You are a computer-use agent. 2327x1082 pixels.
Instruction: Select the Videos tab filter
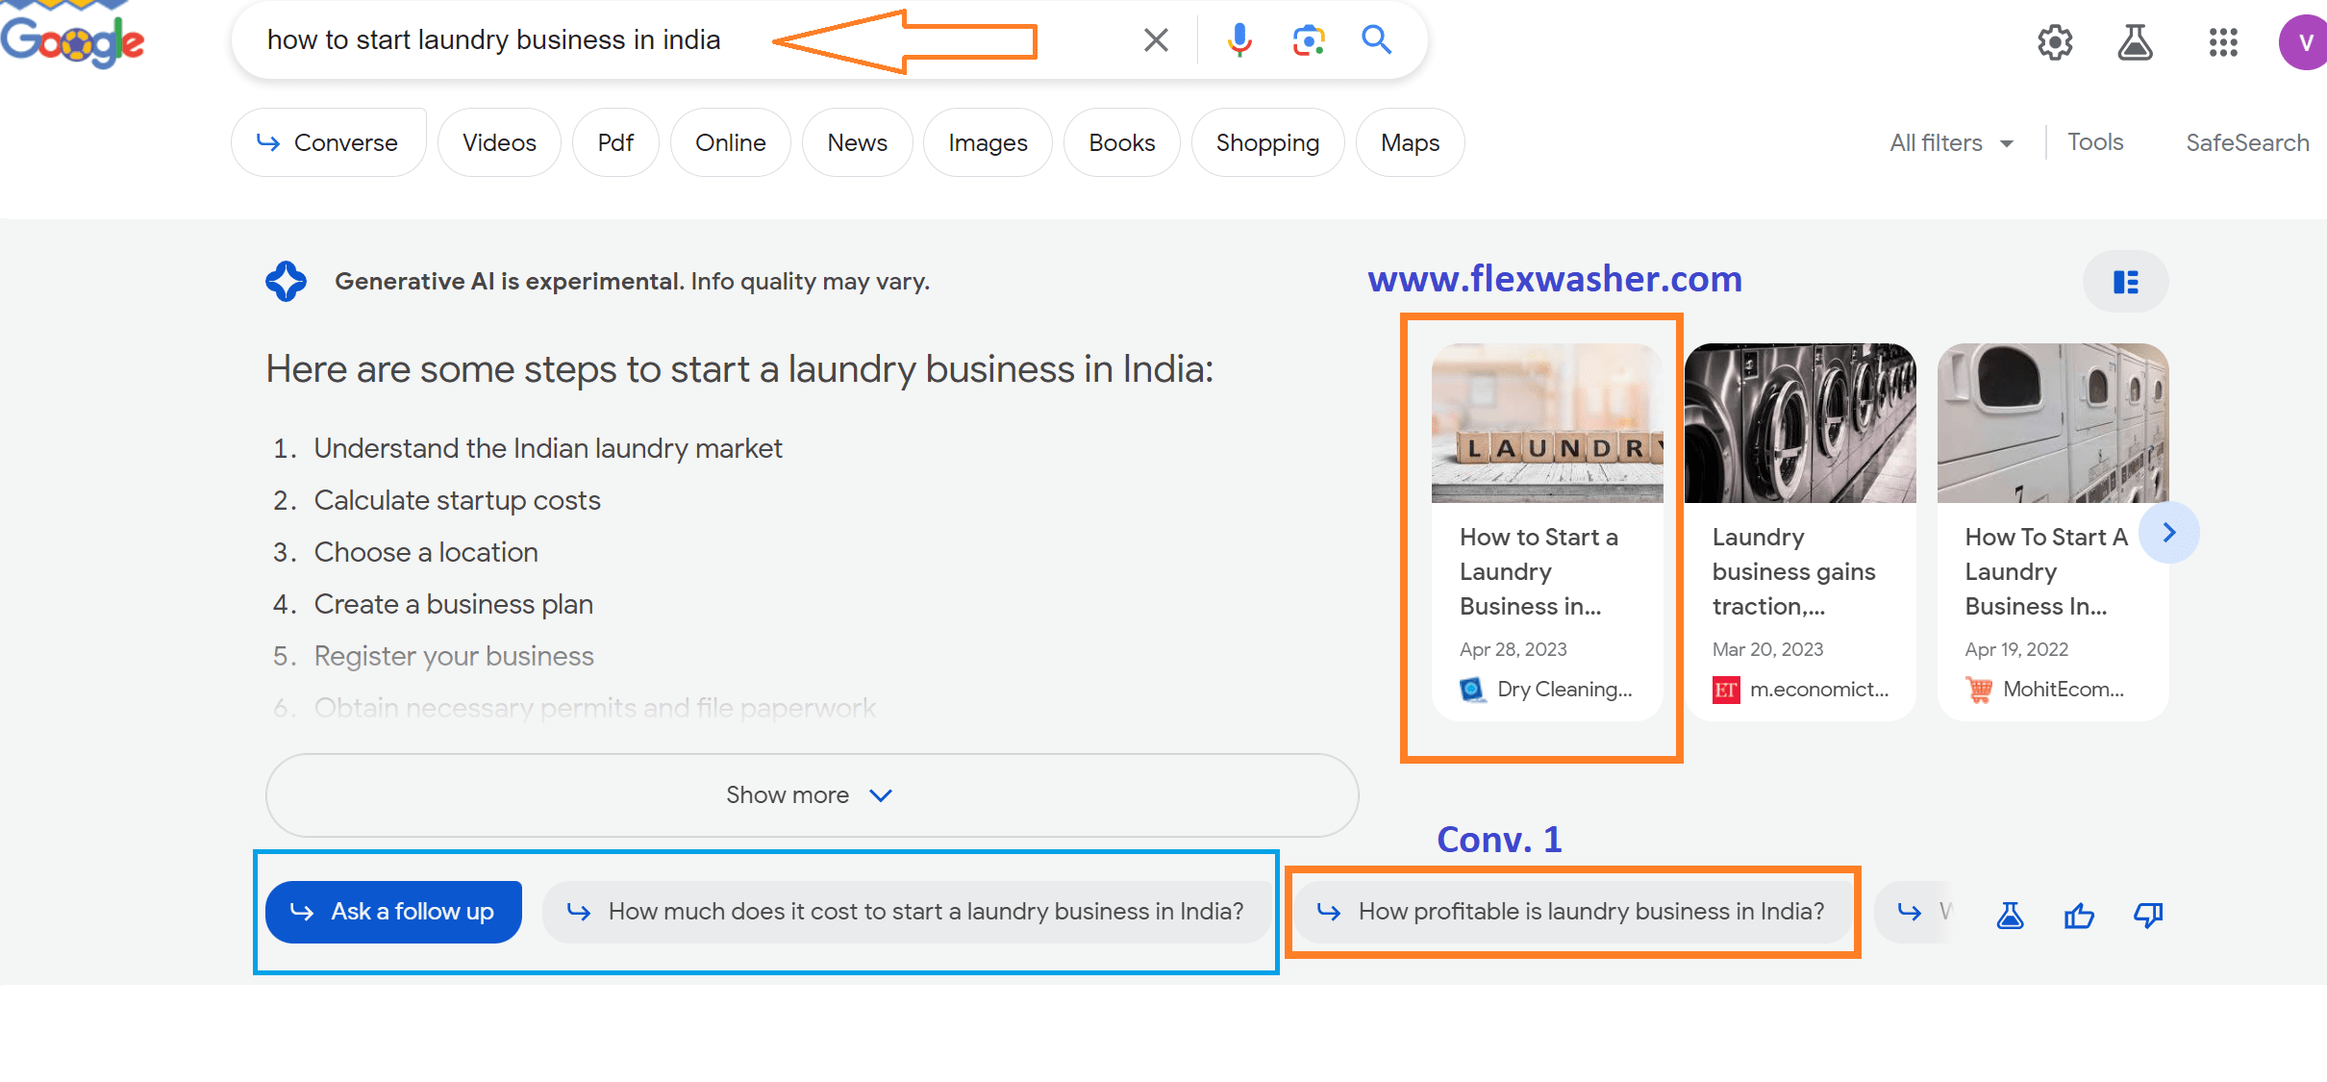(x=499, y=142)
